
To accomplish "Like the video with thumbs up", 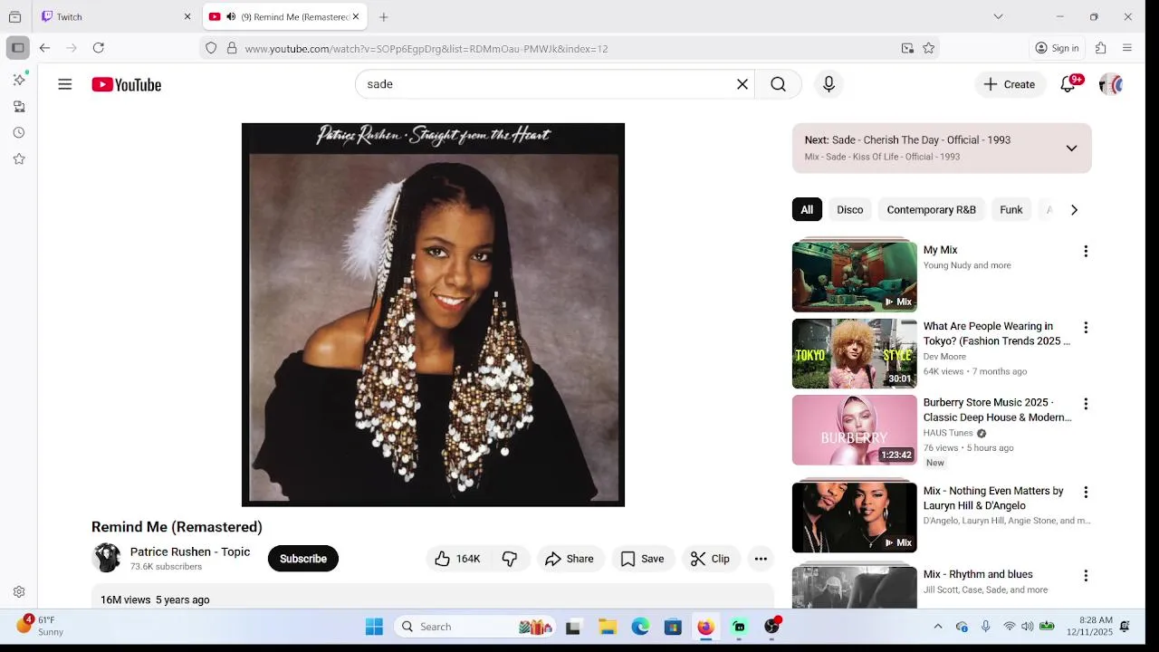I will 458,559.
